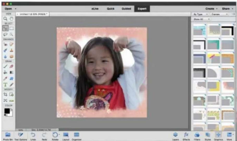
Task: Choose the navy blue frame thumbnail
Action: click(199, 58)
